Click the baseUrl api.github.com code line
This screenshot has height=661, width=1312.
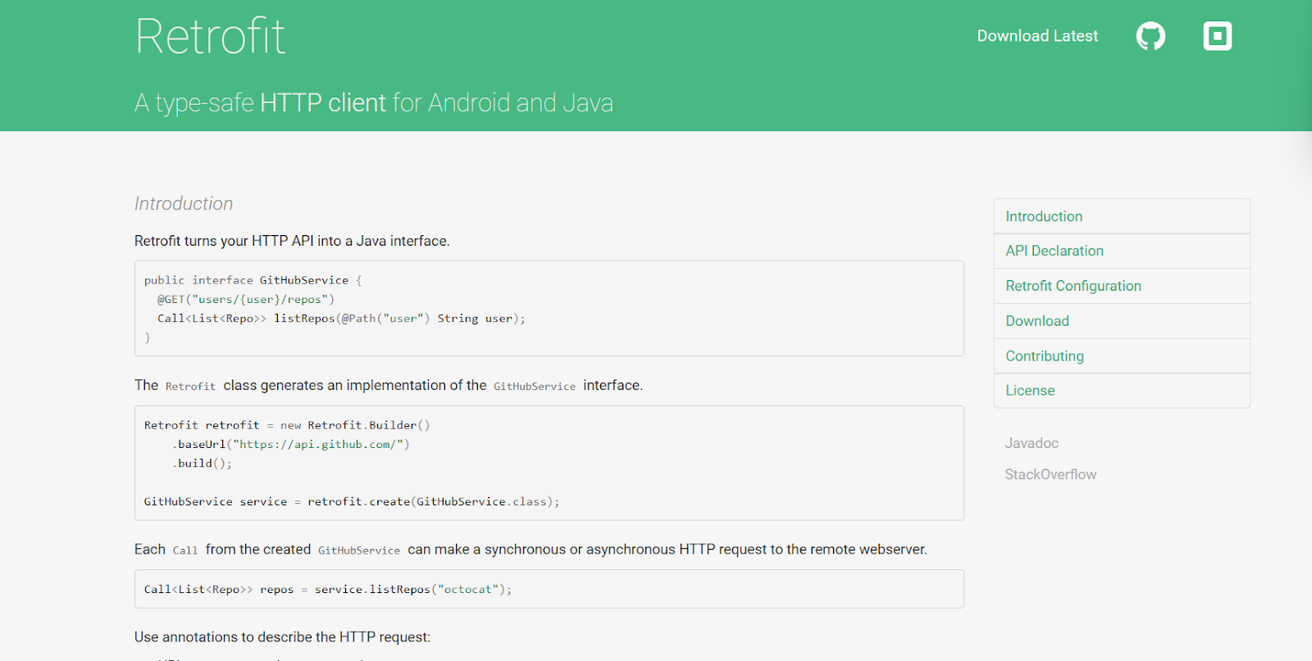click(290, 444)
